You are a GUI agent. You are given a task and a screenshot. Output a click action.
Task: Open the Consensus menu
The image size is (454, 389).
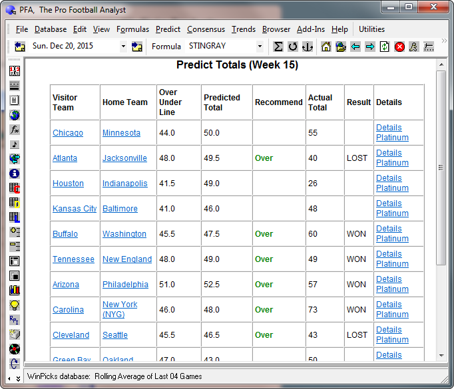tap(206, 29)
